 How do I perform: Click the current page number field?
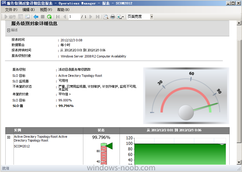coord(74,17)
